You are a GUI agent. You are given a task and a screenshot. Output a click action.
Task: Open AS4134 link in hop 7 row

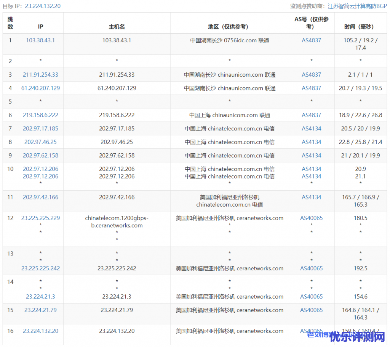[x=311, y=129]
